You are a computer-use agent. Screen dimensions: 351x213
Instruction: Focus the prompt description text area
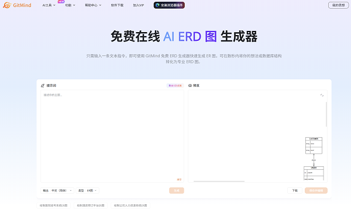(112, 136)
